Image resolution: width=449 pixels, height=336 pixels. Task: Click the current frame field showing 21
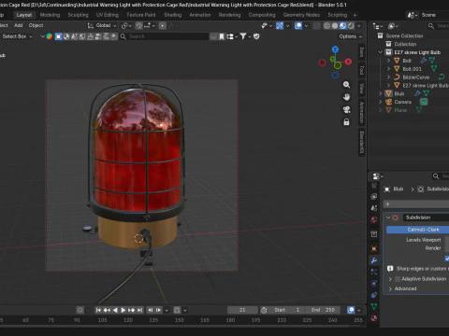click(242, 310)
